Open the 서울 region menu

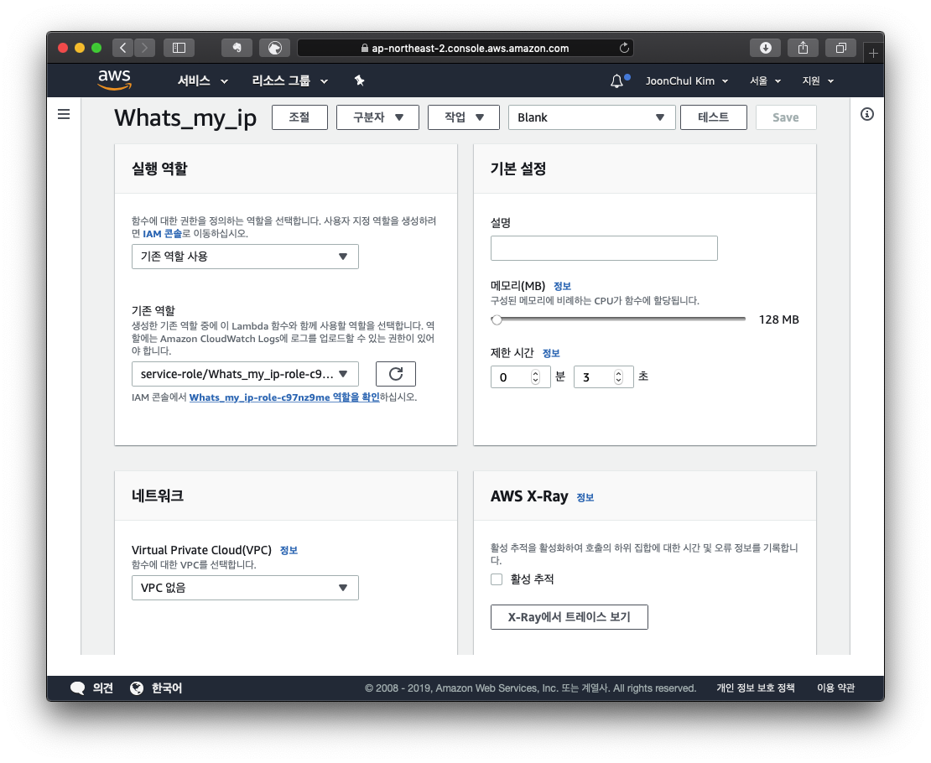[x=765, y=80]
